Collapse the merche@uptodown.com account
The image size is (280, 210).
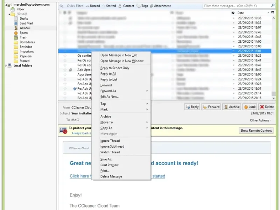[x=6, y=5]
